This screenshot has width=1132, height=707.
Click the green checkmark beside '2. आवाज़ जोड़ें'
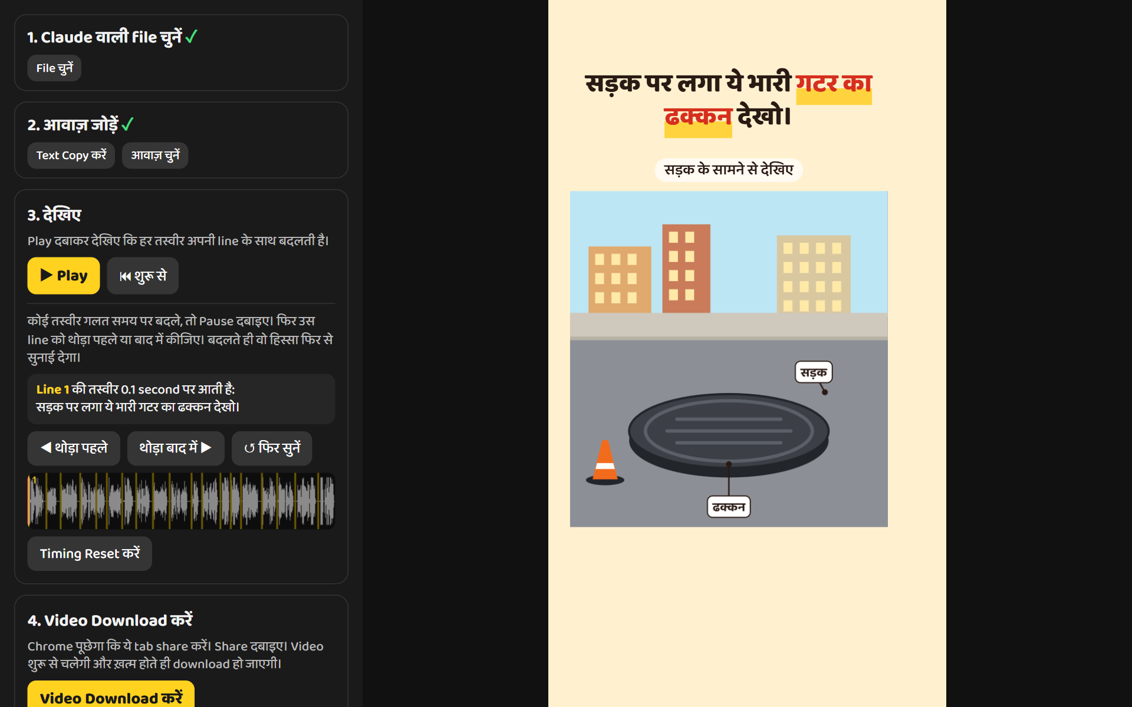click(128, 124)
